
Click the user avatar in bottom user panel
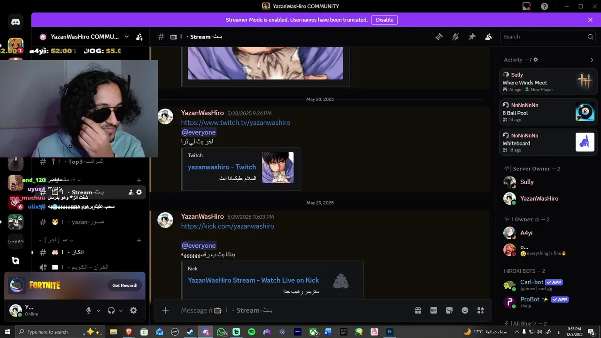pyautogui.click(x=16, y=310)
